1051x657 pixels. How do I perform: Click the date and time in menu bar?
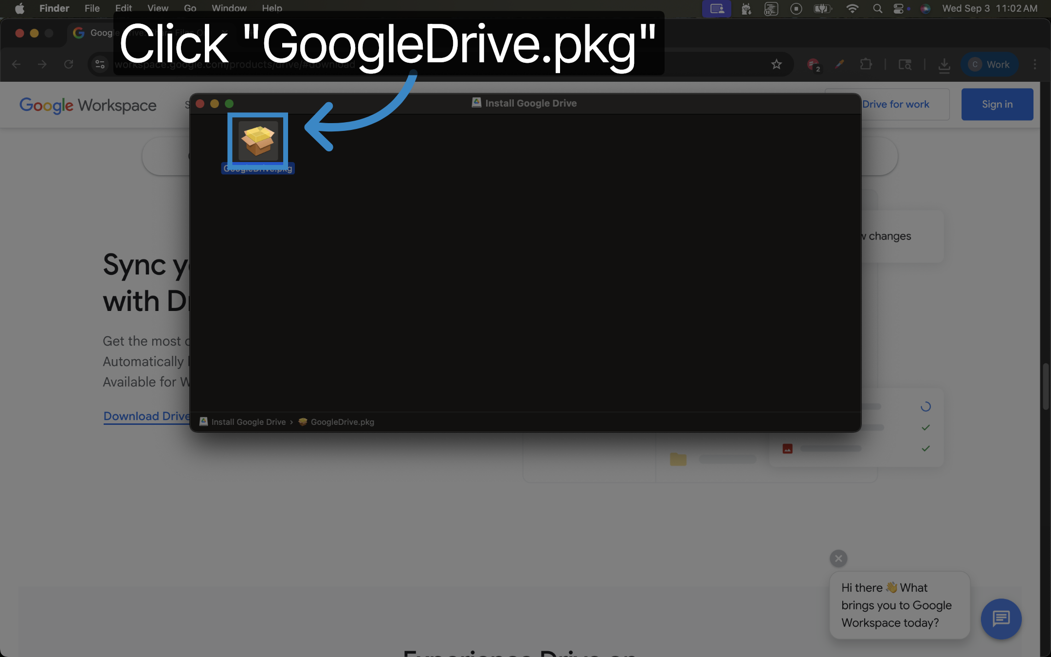click(x=990, y=9)
